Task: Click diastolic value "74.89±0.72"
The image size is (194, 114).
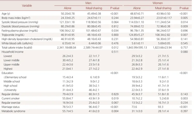Action: [137, 26]
